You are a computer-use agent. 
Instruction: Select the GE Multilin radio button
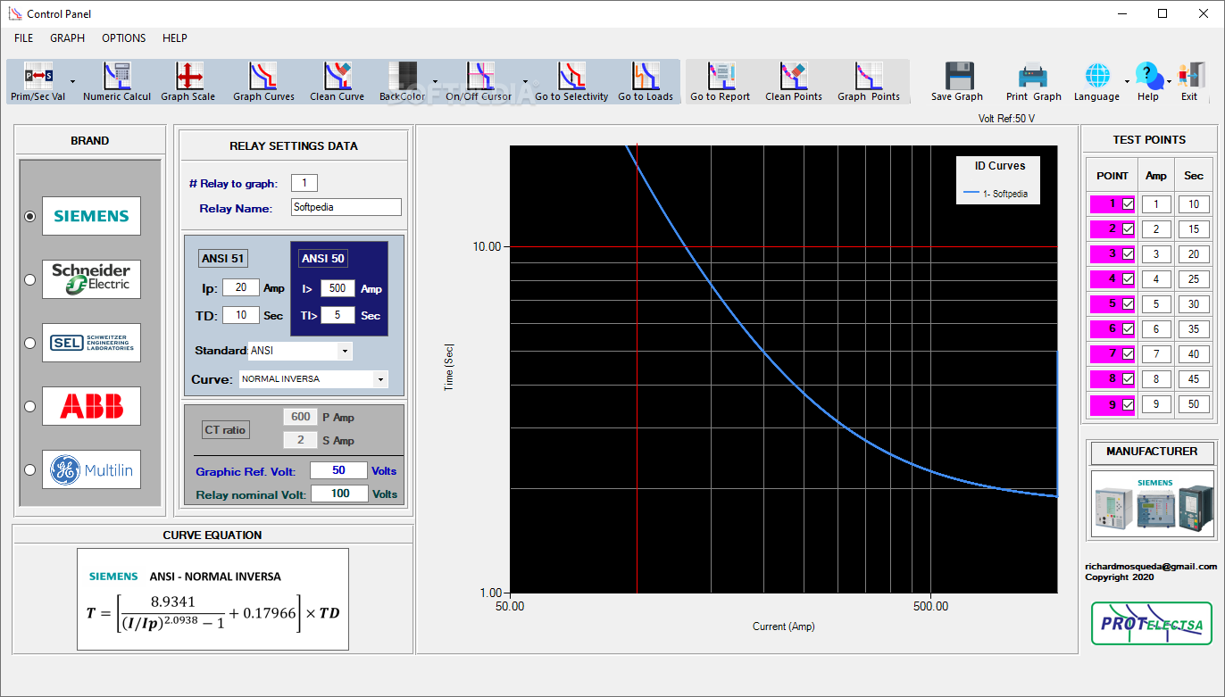[x=29, y=469]
